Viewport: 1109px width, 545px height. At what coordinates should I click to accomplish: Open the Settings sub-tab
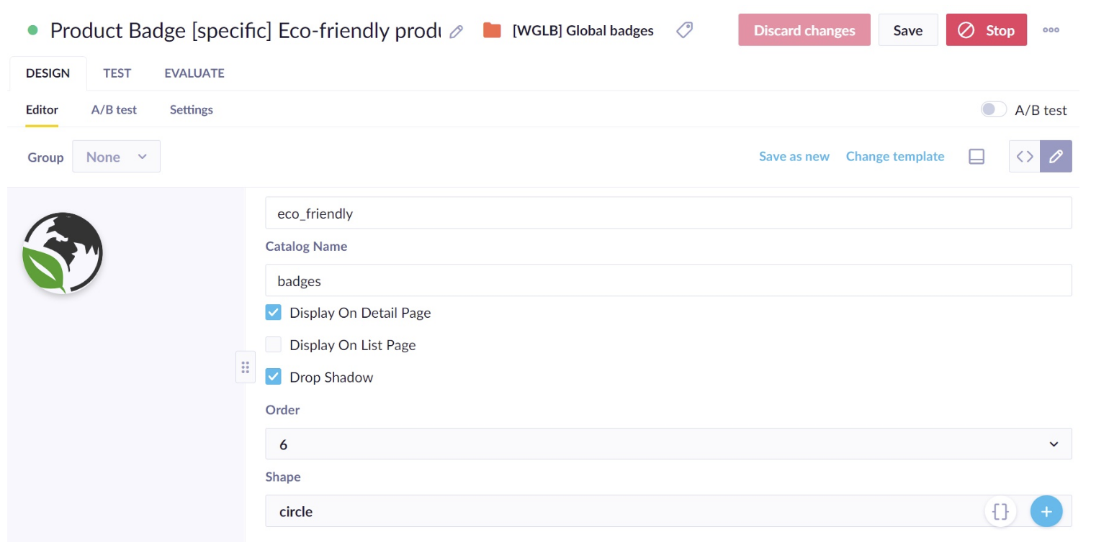click(x=191, y=109)
